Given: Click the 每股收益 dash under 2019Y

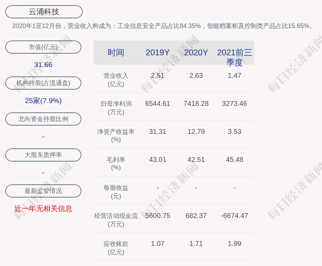Looking at the screenshot, I should point(158,188).
